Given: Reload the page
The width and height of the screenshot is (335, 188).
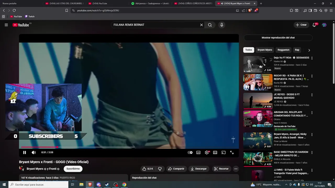Looking at the screenshot, I should coord(14,10).
